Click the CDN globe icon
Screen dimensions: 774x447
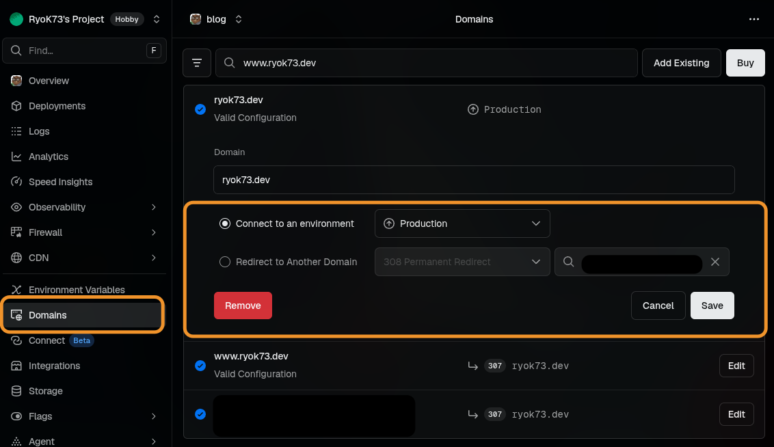click(16, 258)
